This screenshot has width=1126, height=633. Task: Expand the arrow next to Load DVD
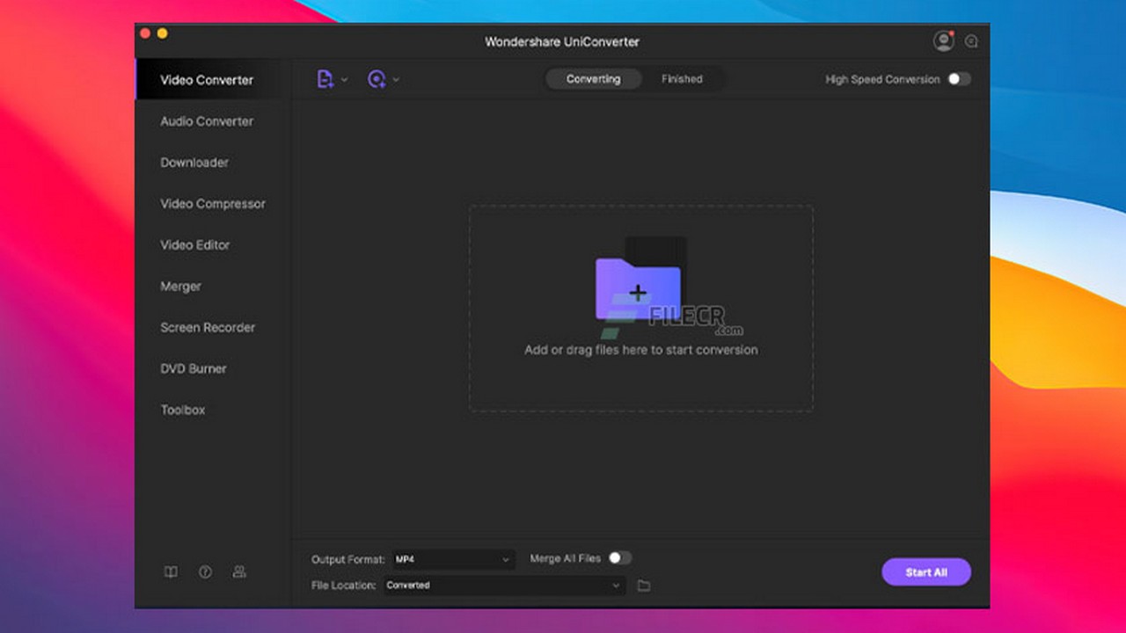pyautogui.click(x=397, y=80)
